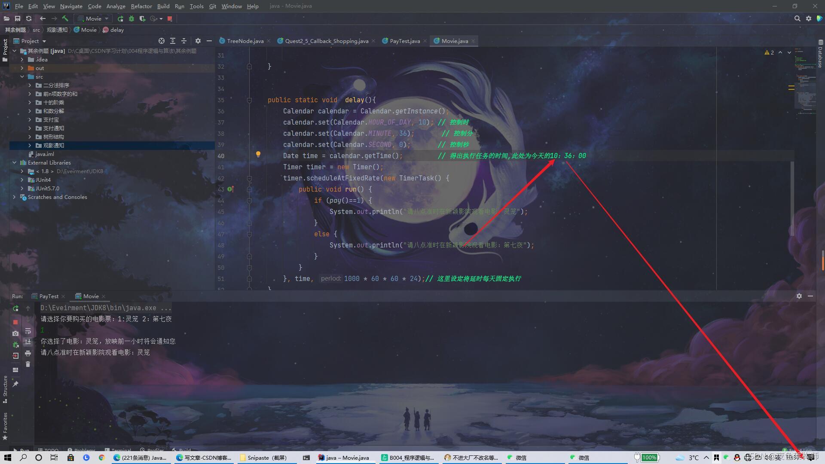
Task: Click the Movie class breadcrumb
Action: click(85, 30)
